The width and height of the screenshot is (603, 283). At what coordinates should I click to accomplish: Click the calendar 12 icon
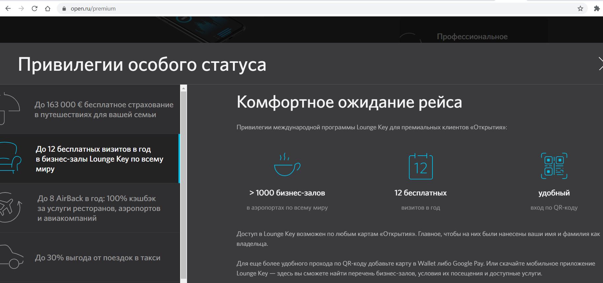pos(421,166)
